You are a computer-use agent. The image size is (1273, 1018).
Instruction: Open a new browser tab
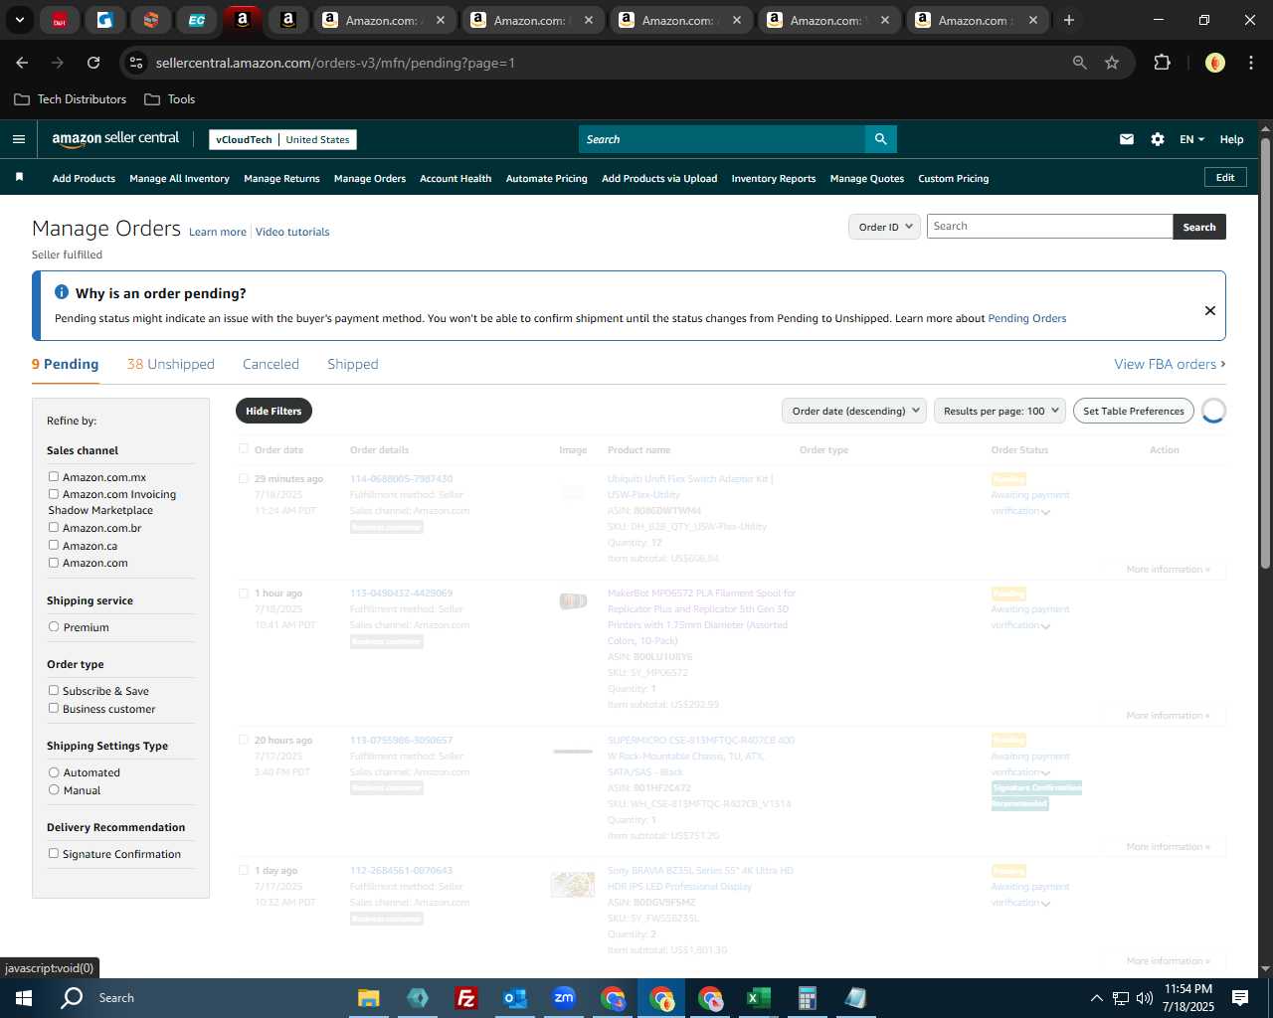(x=1069, y=20)
